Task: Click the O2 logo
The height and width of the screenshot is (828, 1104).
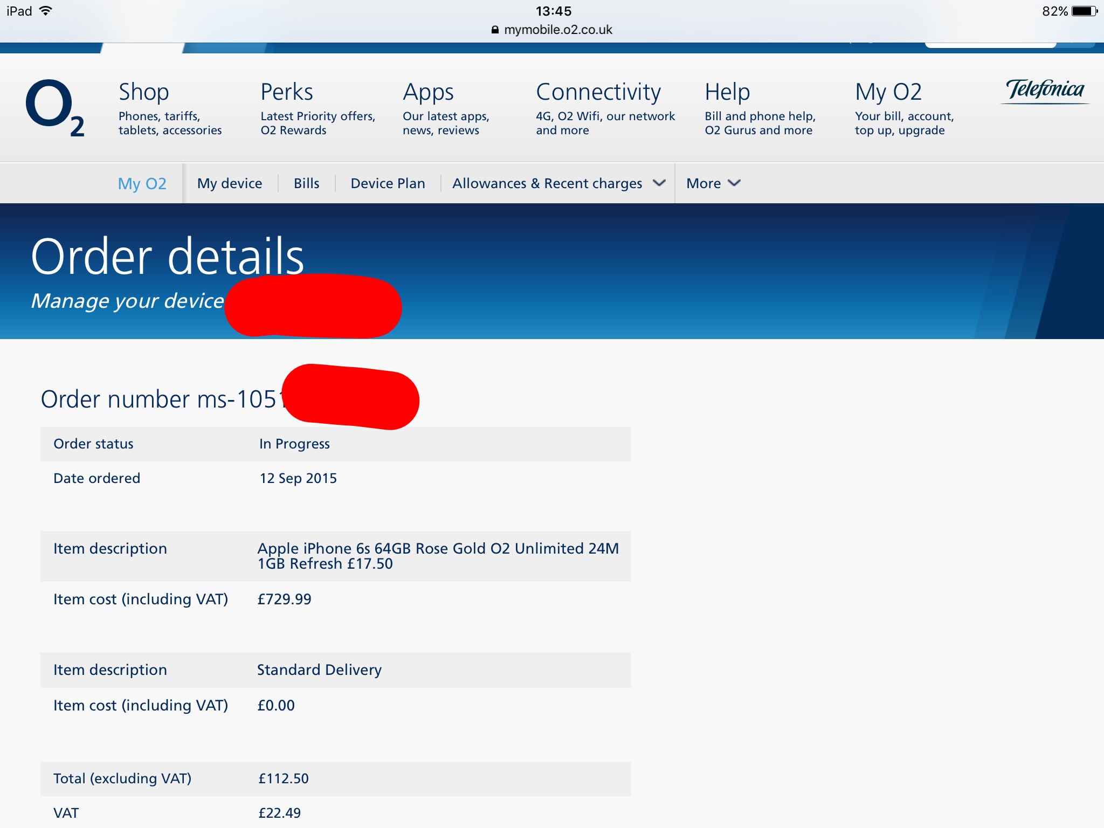Action: click(x=55, y=108)
